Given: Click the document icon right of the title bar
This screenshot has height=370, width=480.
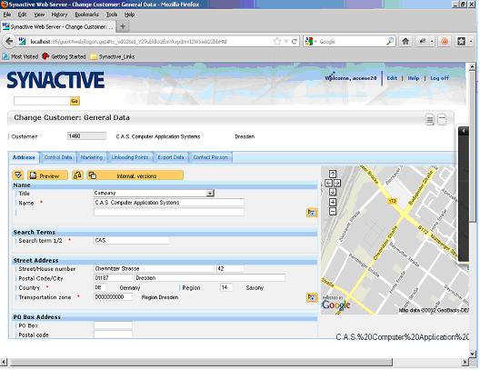Looking at the screenshot, I should click(x=442, y=119).
